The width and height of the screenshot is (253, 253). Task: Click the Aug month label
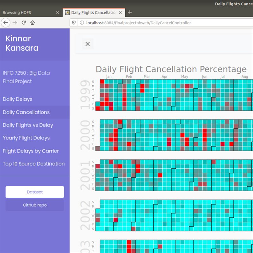pos(244,77)
